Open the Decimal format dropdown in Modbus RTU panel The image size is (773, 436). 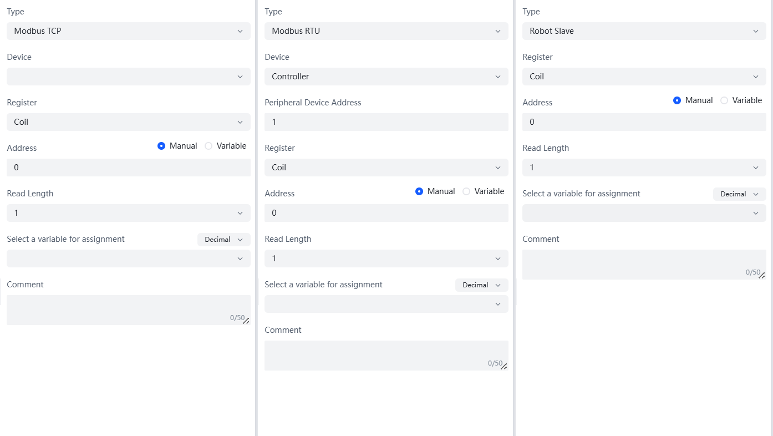pos(481,285)
